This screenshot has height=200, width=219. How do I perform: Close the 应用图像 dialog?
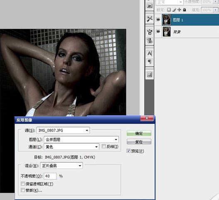point(147,118)
